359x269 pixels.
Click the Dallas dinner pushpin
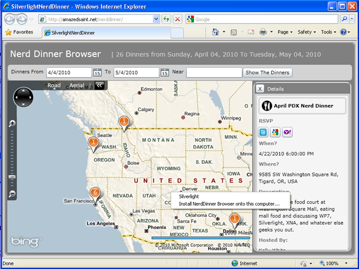tap(235, 219)
